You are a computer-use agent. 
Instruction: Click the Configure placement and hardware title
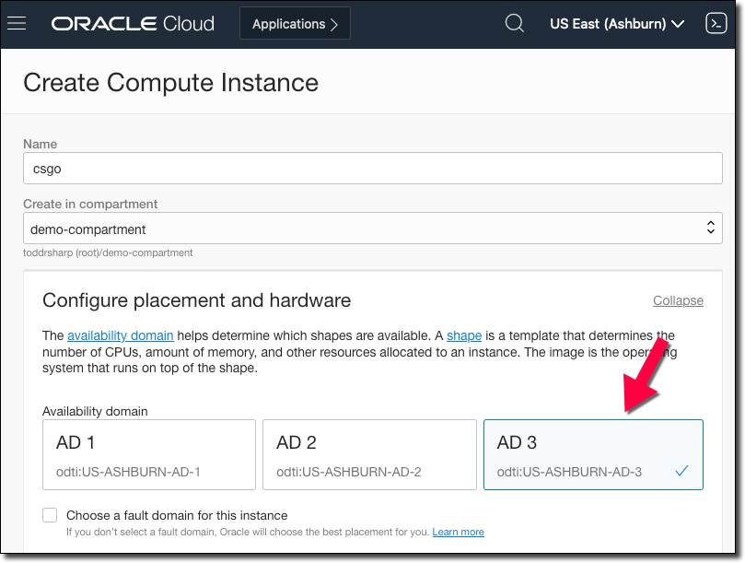pyautogui.click(x=196, y=300)
